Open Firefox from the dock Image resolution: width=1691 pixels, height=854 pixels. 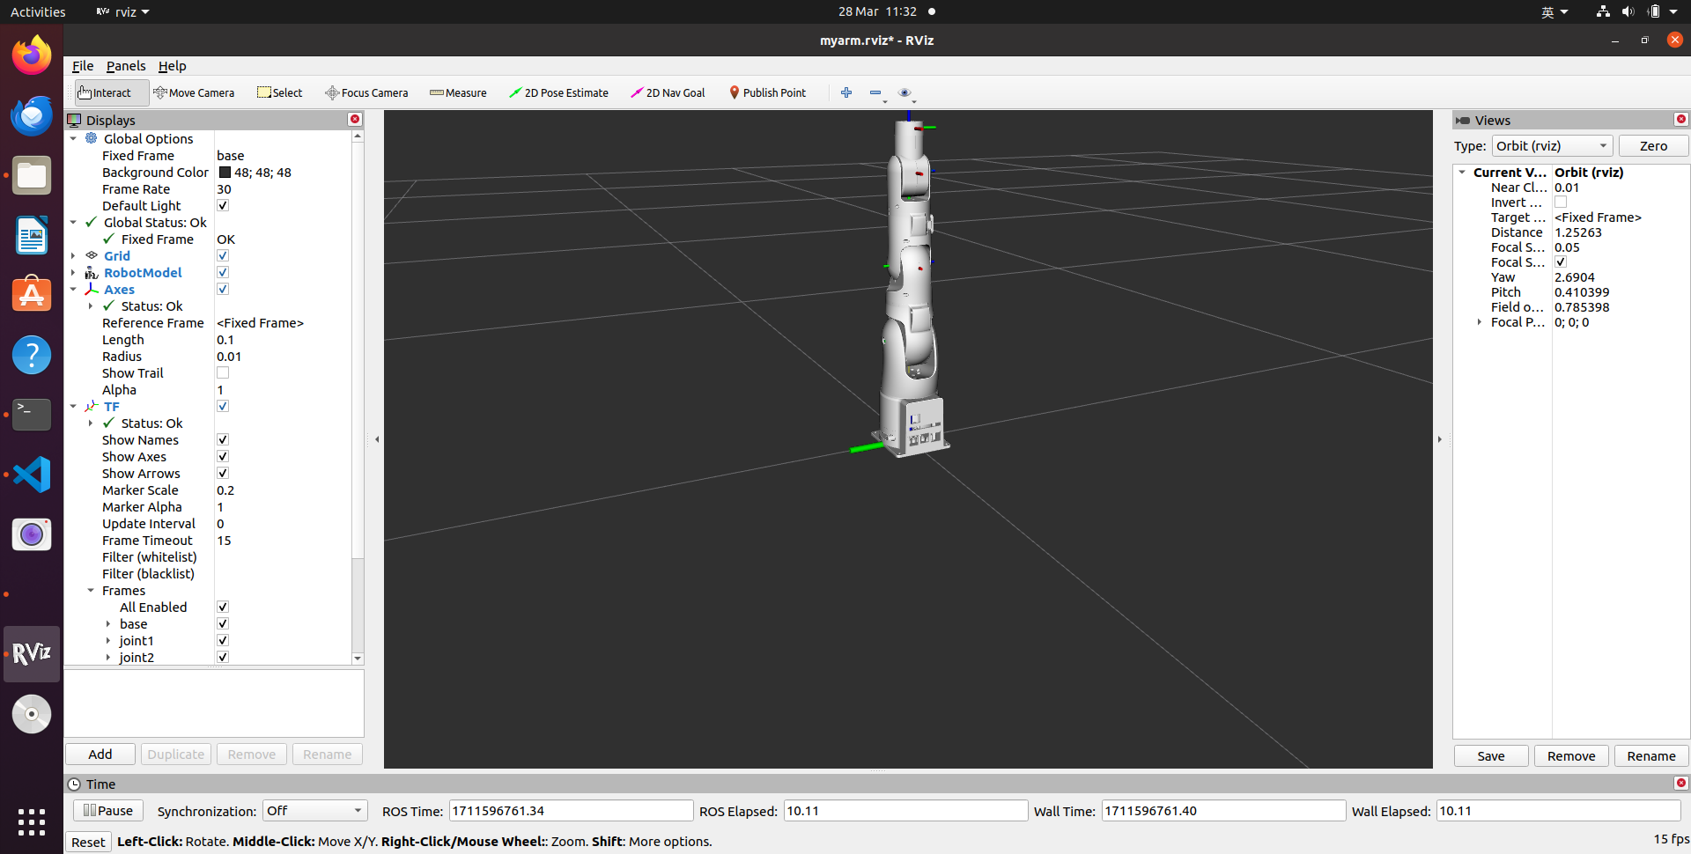click(x=32, y=55)
